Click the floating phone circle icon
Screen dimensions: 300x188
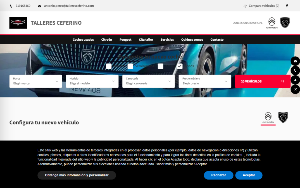point(295,71)
